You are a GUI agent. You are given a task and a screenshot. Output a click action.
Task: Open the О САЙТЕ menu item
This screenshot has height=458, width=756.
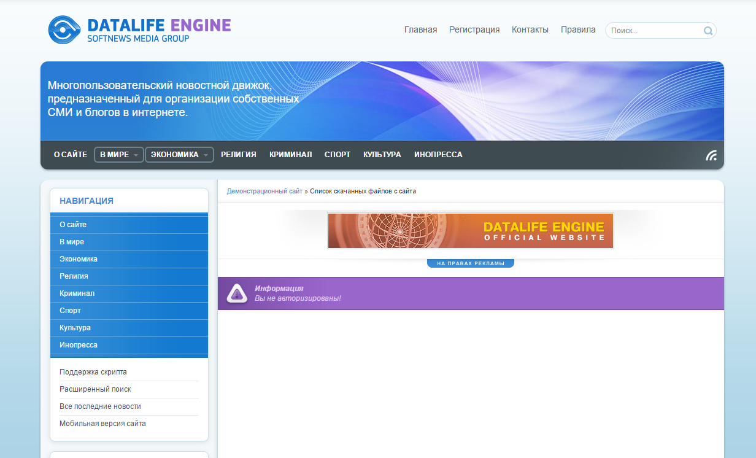pyautogui.click(x=71, y=155)
